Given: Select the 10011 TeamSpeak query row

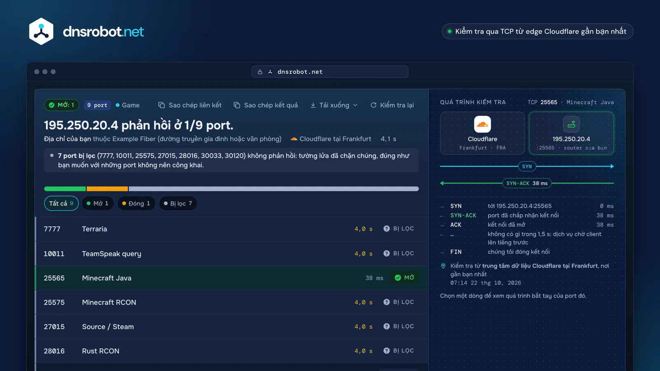Looking at the screenshot, I should click(x=231, y=254).
